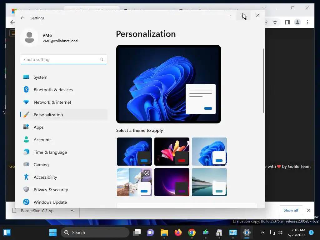Open the Chat app on the taskbar

[150, 232]
